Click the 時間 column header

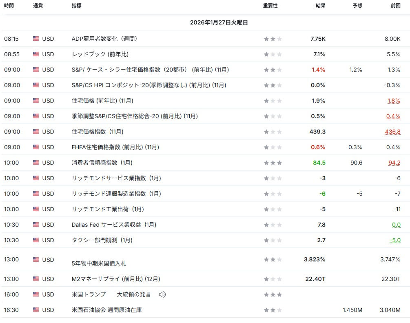(9, 6)
